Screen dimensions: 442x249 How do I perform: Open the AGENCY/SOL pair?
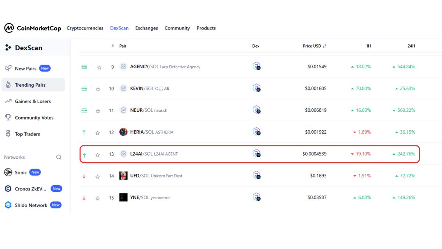point(165,67)
